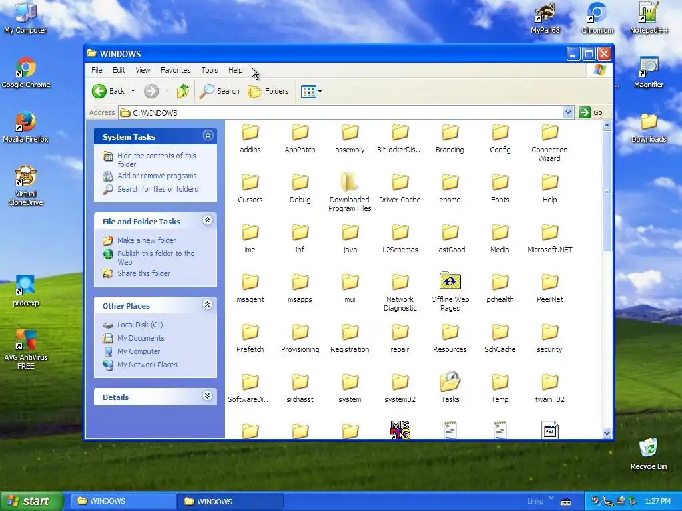Select the assembly folder

click(350, 139)
